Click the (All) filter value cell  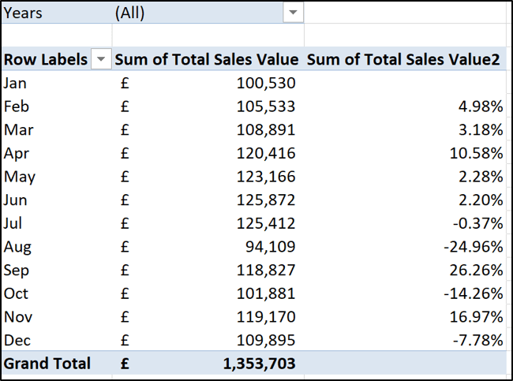point(130,13)
